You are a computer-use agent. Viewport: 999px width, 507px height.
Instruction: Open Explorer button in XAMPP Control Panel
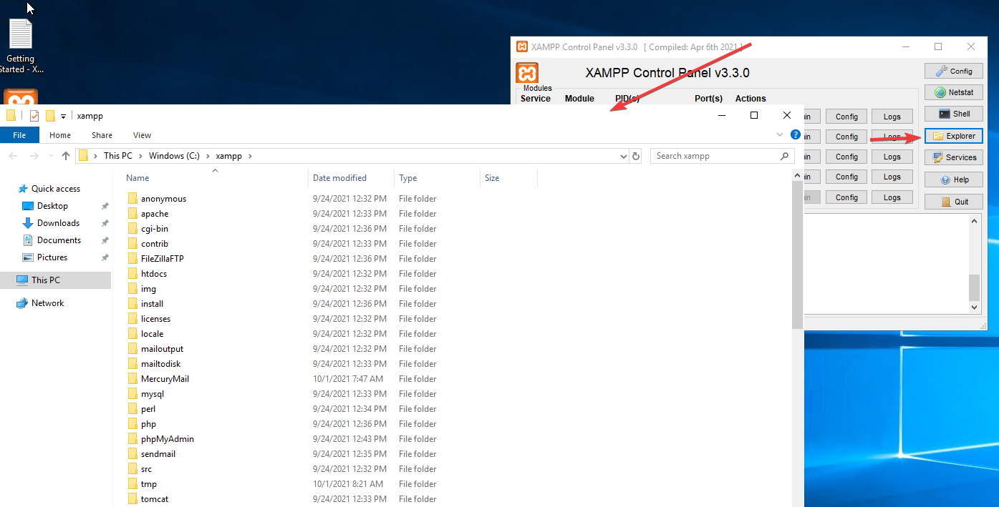(x=953, y=136)
